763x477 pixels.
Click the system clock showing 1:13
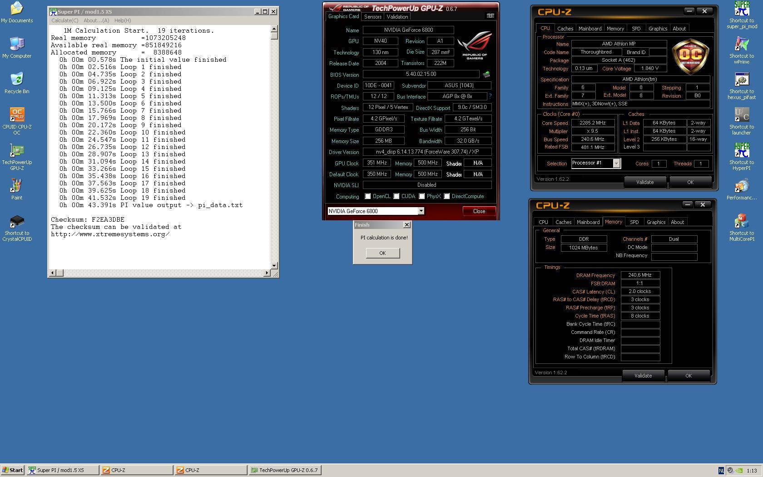[x=752, y=471]
